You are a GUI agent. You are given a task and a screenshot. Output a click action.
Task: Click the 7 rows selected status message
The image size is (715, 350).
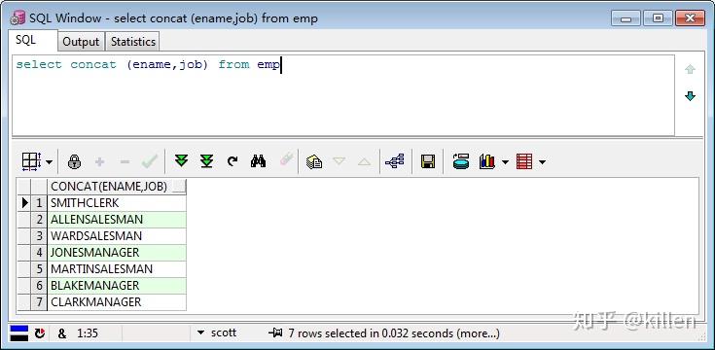(394, 333)
